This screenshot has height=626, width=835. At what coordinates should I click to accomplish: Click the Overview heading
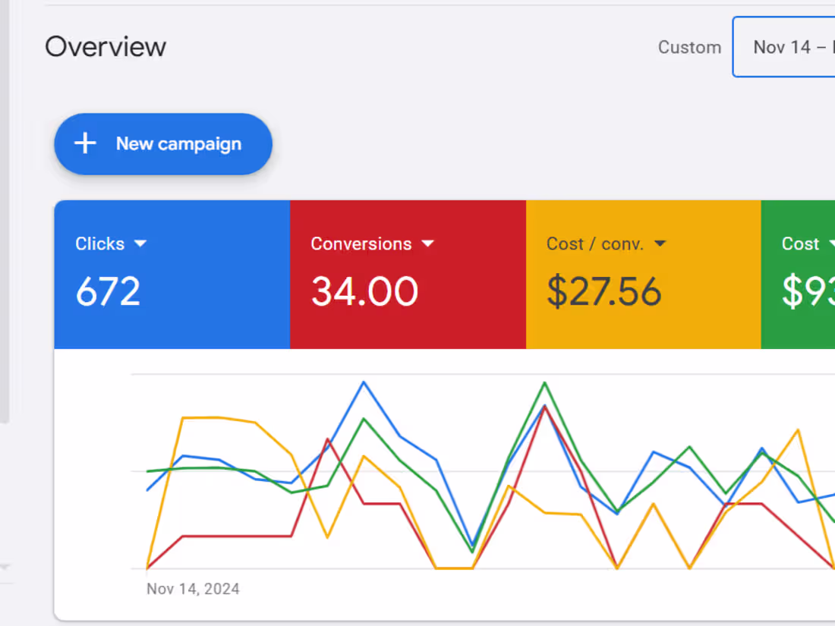105,46
